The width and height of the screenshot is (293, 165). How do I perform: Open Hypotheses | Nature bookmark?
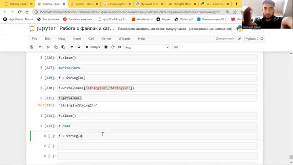pyautogui.click(x=18, y=19)
